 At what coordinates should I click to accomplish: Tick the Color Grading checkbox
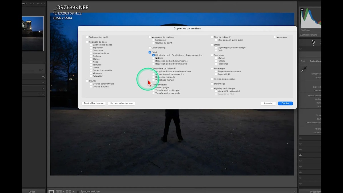pos(149,48)
